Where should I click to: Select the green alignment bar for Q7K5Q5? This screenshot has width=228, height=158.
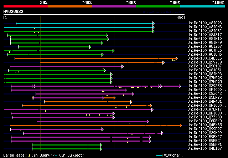click(57, 82)
